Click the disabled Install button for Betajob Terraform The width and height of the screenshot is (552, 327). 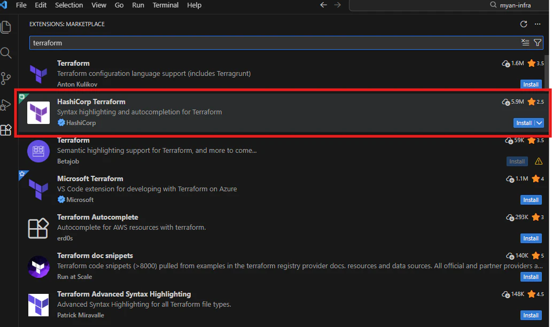point(517,161)
